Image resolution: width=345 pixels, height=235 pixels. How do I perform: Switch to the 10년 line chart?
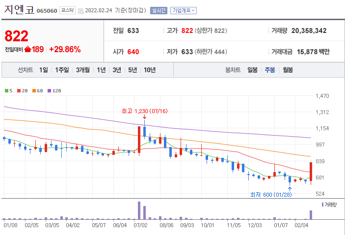(x=150, y=70)
